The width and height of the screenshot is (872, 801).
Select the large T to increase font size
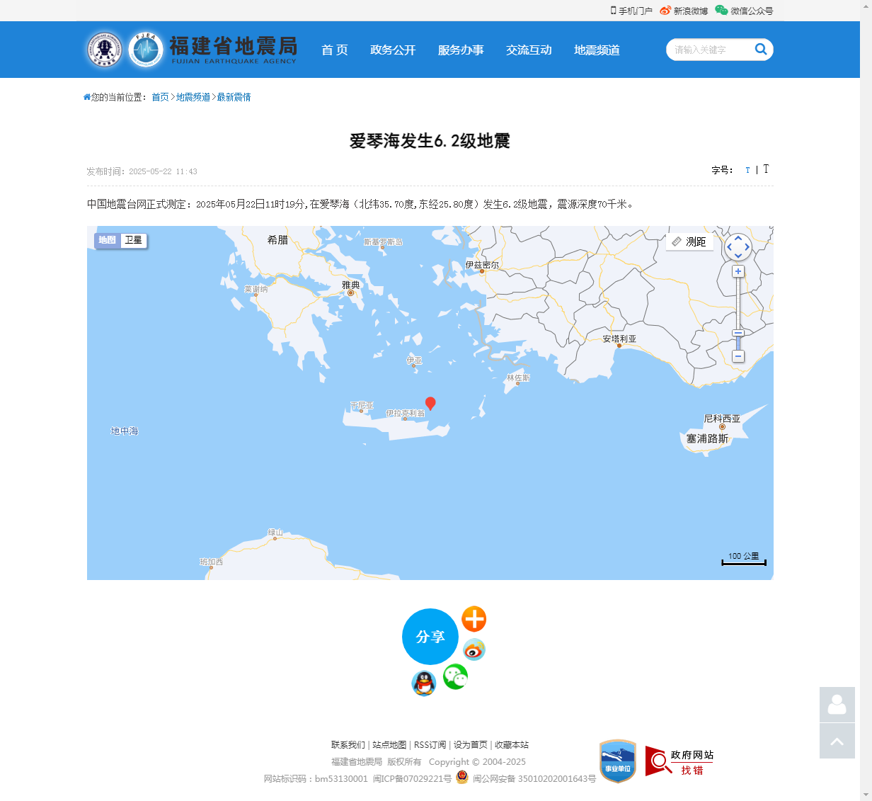(x=766, y=169)
